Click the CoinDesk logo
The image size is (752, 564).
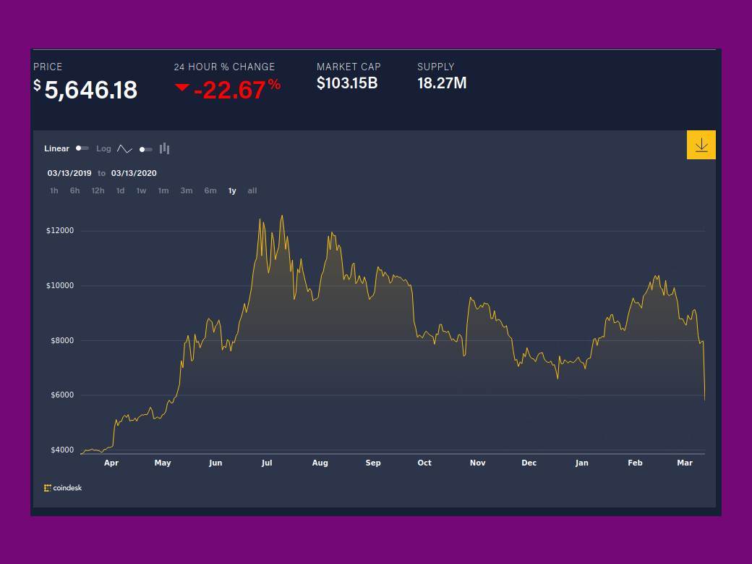(x=63, y=488)
